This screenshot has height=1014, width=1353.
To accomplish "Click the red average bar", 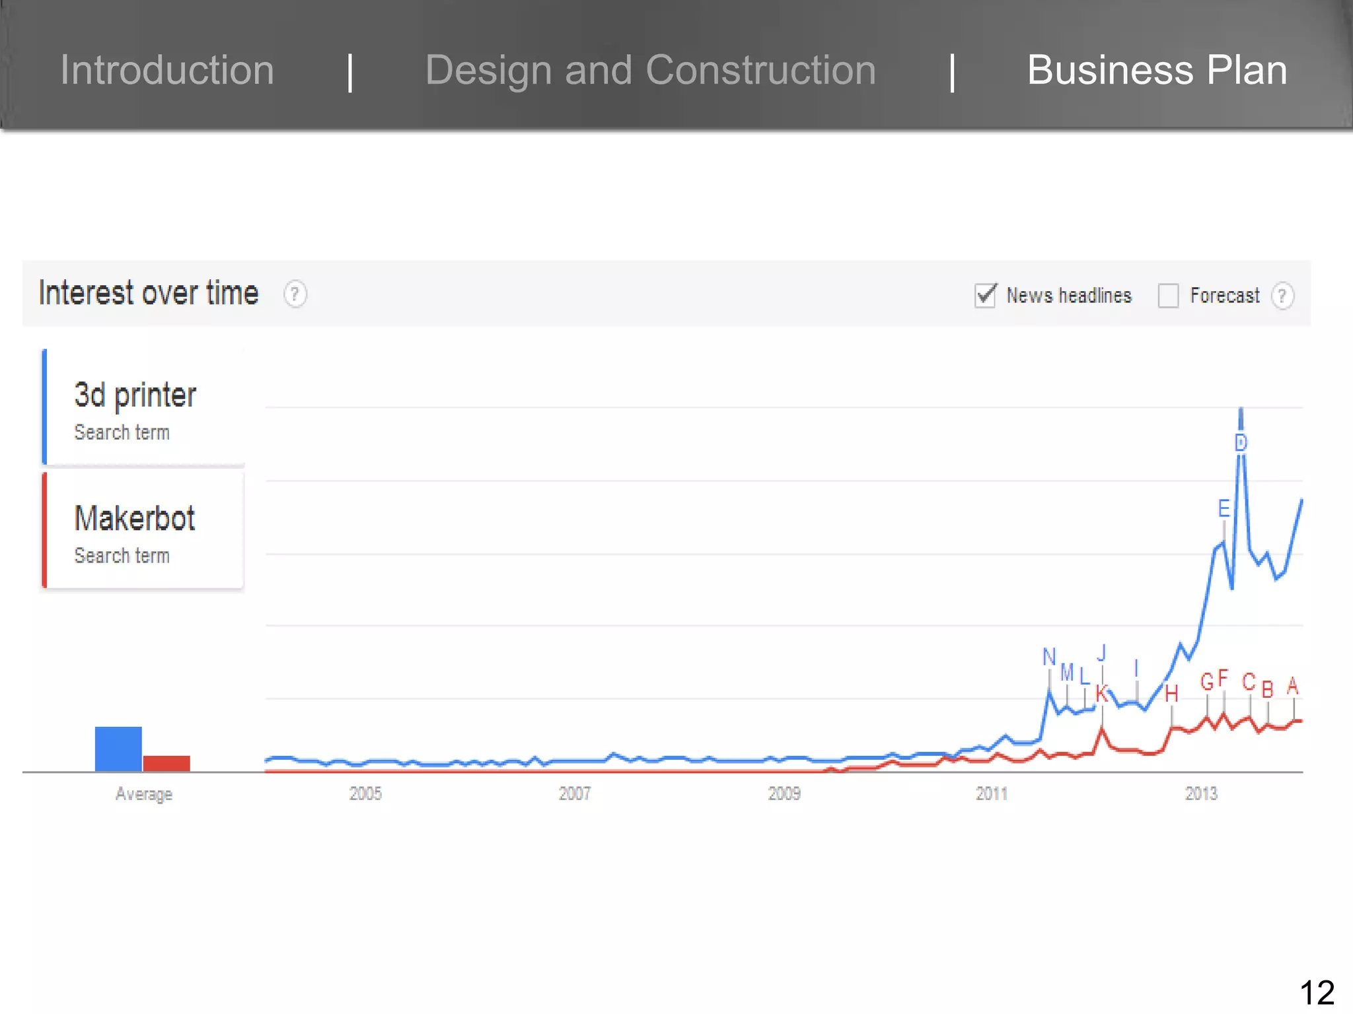I will point(166,763).
